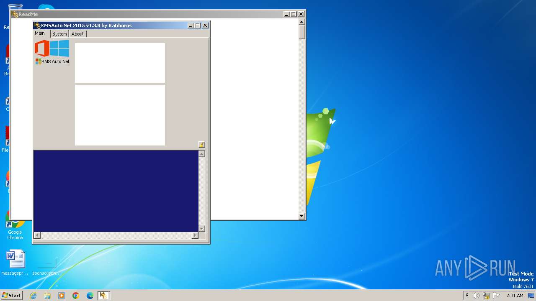Open the volume speaker tray icon

476,296
